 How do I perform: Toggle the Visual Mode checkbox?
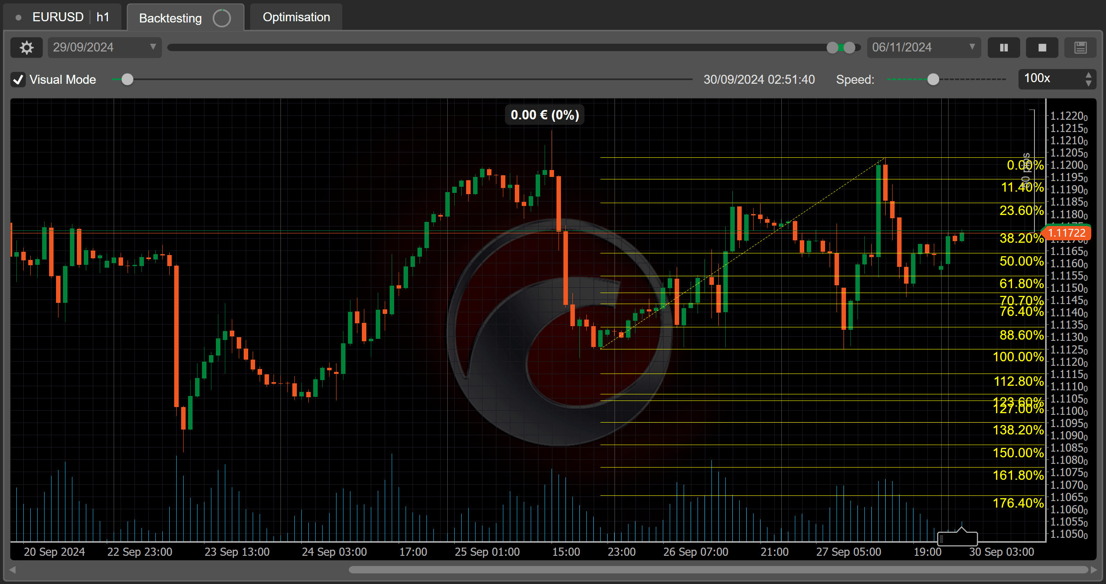(18, 80)
